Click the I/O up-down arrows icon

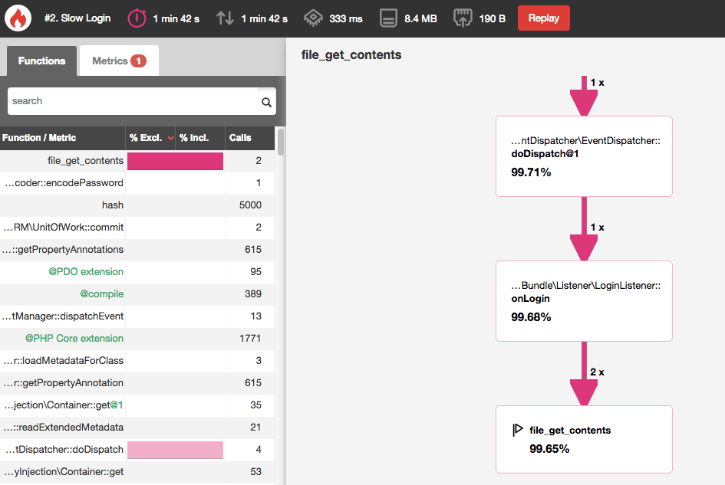(225, 18)
